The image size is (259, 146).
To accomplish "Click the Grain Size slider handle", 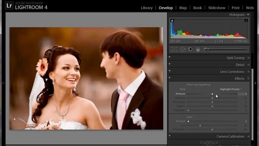I will pyautogui.click(x=200, y=125).
